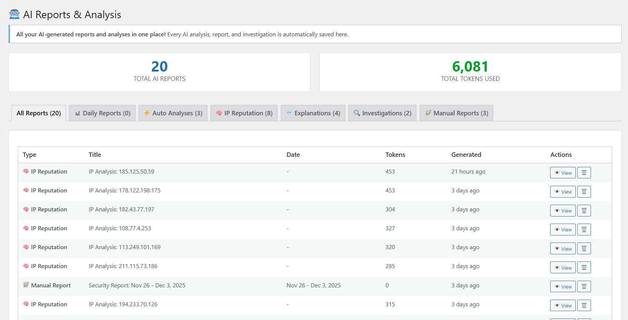Open View for IP 113.249.101.169
628x320 pixels.
[563, 248]
